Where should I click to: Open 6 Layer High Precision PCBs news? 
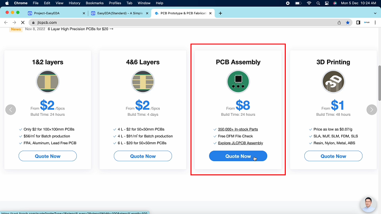coord(80,29)
